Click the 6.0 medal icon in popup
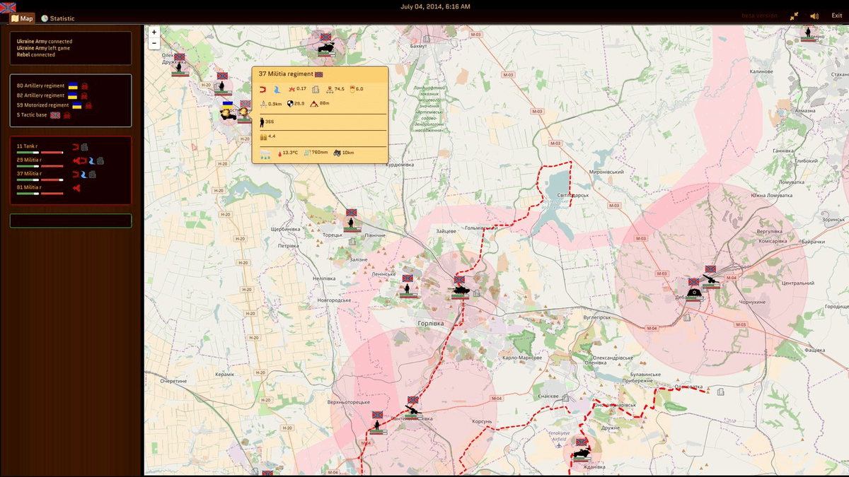The height and width of the screenshot is (477, 849). [x=352, y=89]
